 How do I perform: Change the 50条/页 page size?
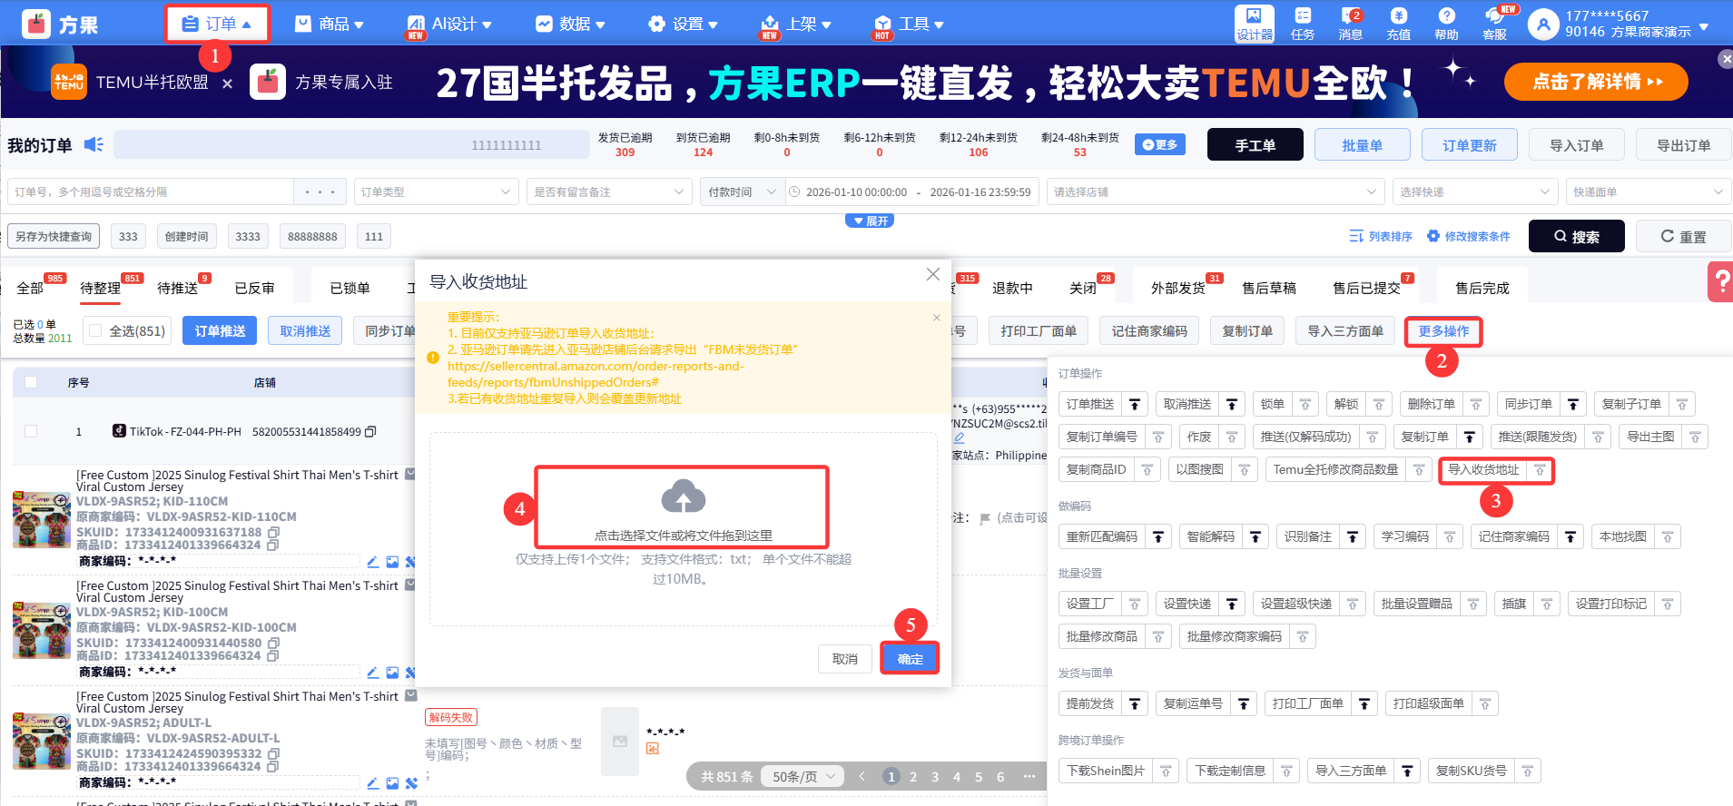tap(802, 777)
